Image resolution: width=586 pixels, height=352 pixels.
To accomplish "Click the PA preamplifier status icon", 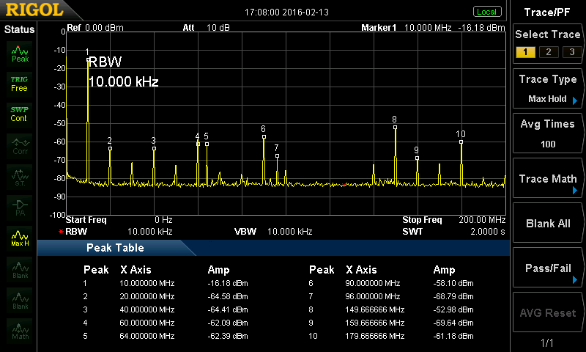I will click(x=20, y=207).
